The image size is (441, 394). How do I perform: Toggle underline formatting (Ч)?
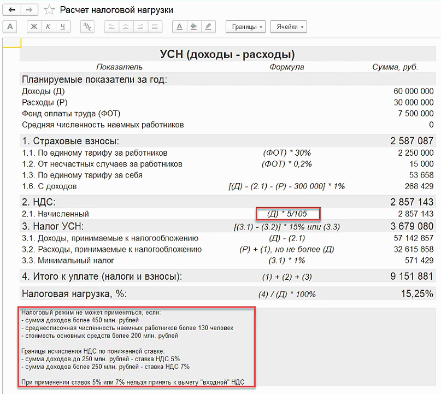point(63,26)
